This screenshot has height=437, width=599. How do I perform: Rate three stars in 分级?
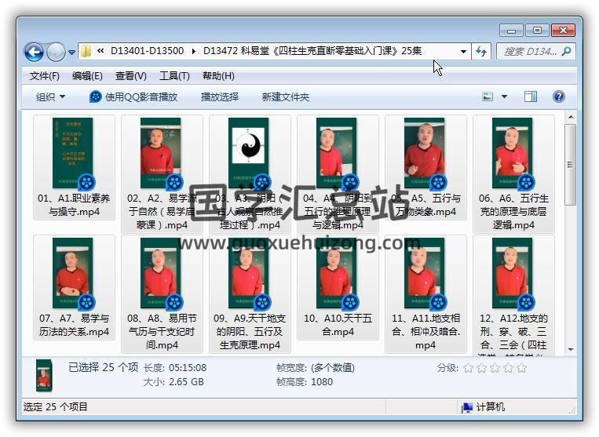(x=495, y=368)
